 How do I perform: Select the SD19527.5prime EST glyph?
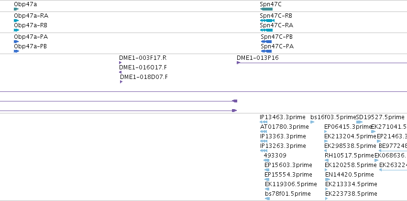click(360, 122)
